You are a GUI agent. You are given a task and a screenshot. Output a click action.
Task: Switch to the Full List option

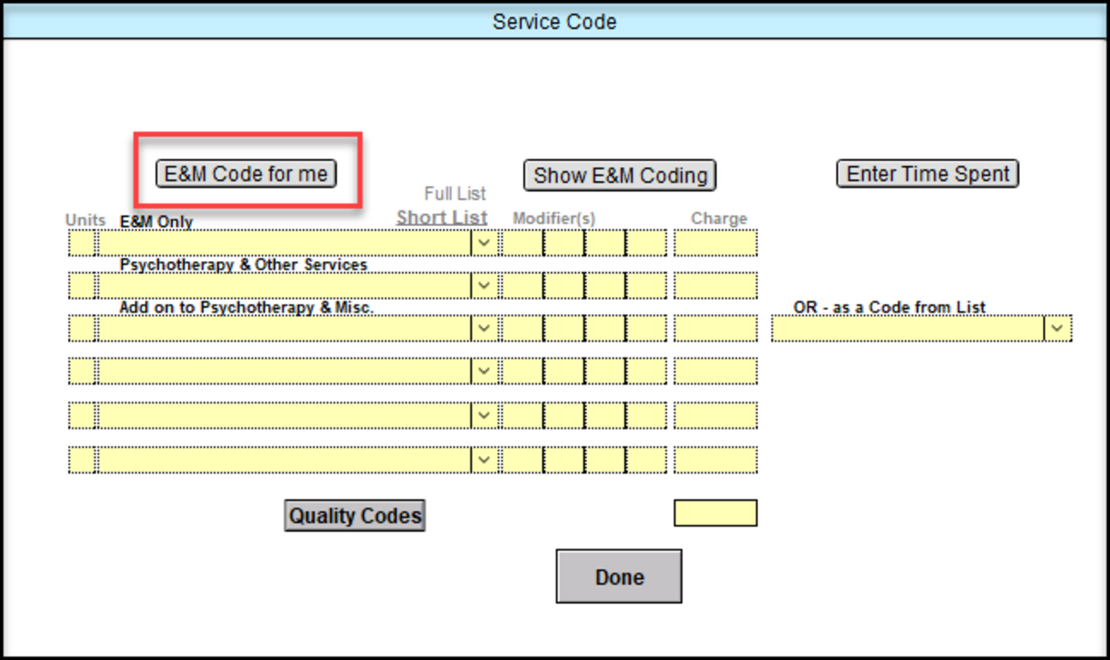pyautogui.click(x=455, y=194)
